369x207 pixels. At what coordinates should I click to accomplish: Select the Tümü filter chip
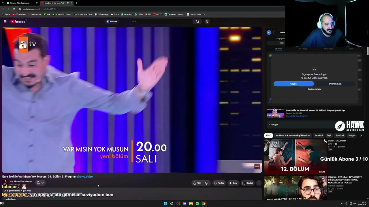pos(268,135)
